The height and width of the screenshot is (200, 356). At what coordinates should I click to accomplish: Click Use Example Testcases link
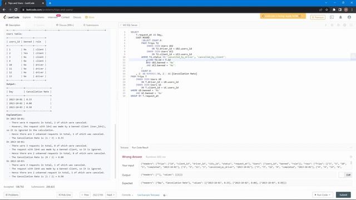[149, 195]
